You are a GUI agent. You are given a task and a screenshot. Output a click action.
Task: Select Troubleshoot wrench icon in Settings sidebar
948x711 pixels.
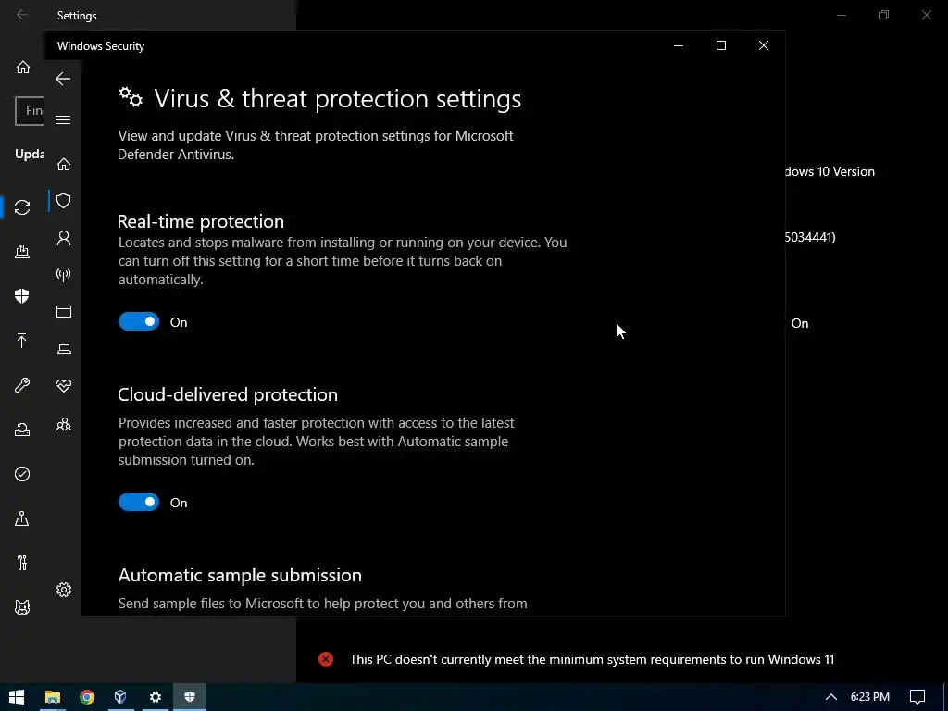click(22, 384)
